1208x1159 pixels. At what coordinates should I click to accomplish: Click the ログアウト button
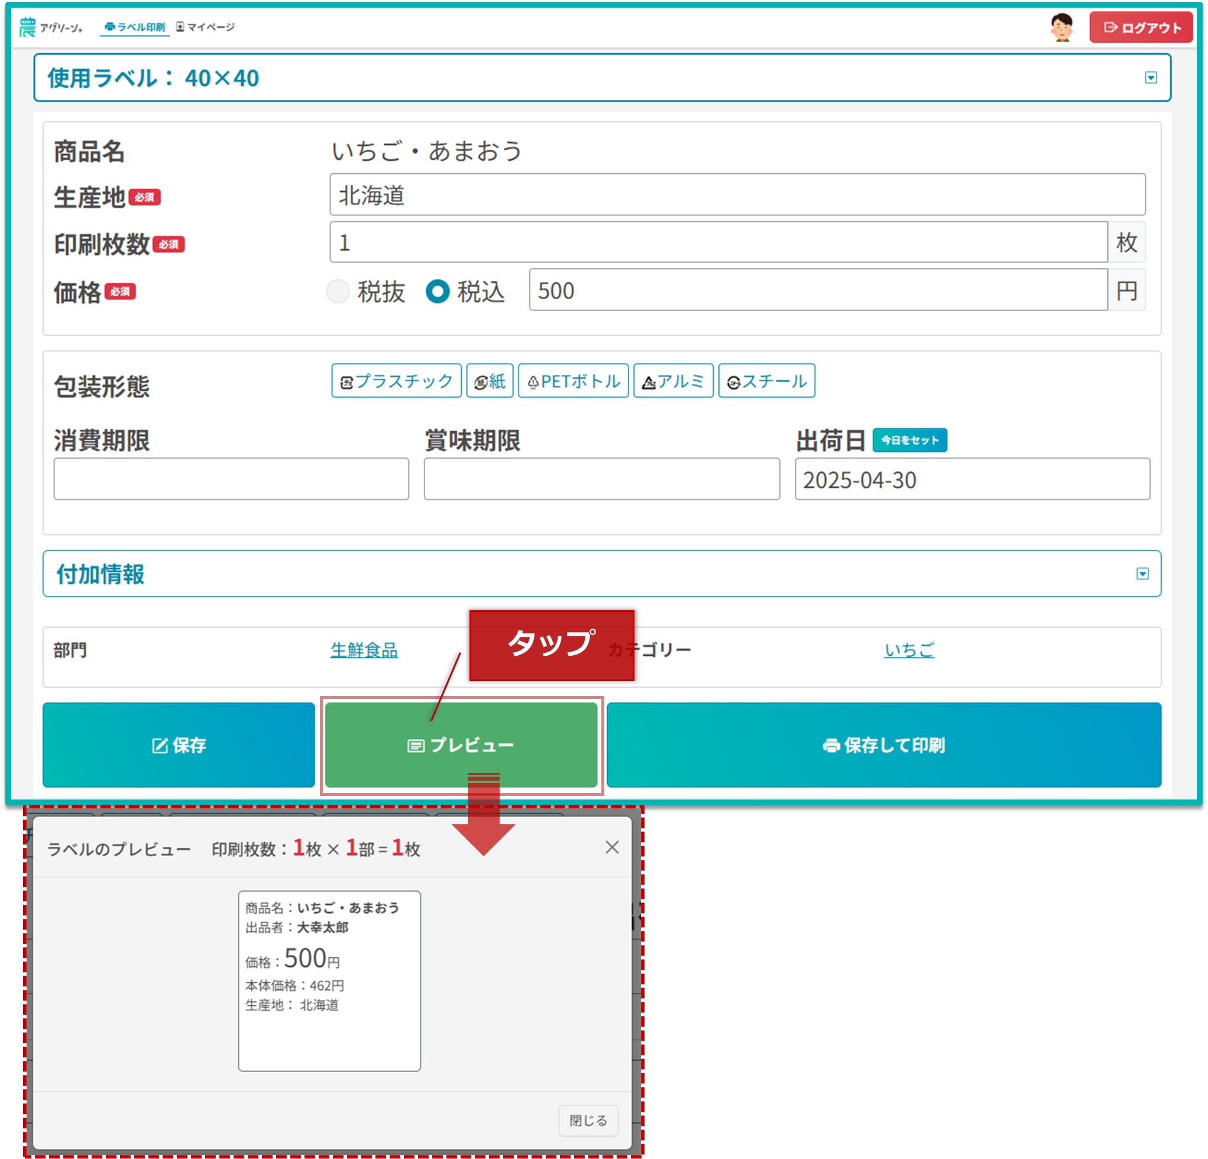point(1141,28)
